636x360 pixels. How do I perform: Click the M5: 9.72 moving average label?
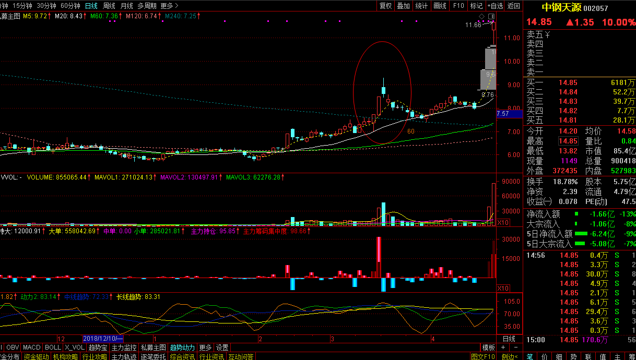click(x=36, y=17)
